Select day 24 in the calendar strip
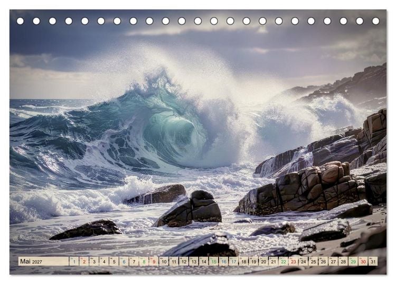The width and height of the screenshot is (396, 284). pos(304,261)
